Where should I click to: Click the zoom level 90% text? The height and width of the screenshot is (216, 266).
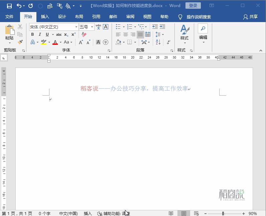point(253,213)
